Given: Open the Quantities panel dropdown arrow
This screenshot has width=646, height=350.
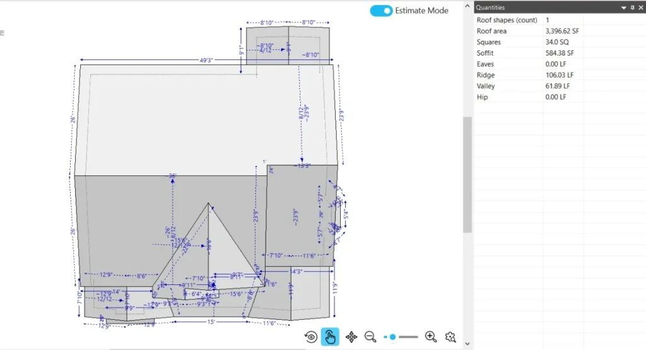Looking at the screenshot, I should [624, 8].
